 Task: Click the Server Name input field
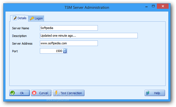point(69,28)
